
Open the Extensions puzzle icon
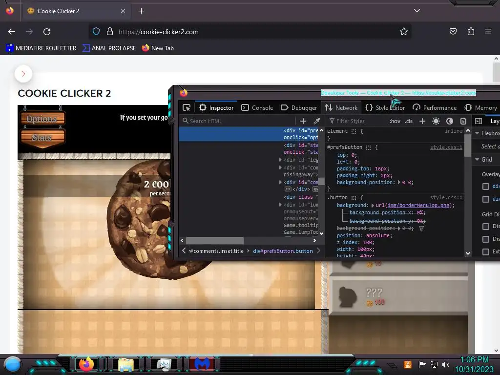click(471, 32)
